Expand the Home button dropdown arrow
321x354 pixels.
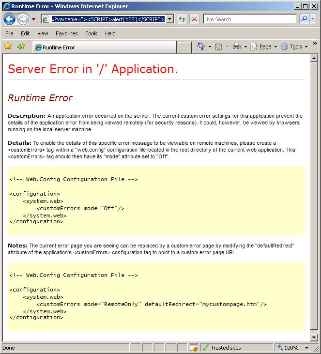pos(210,47)
